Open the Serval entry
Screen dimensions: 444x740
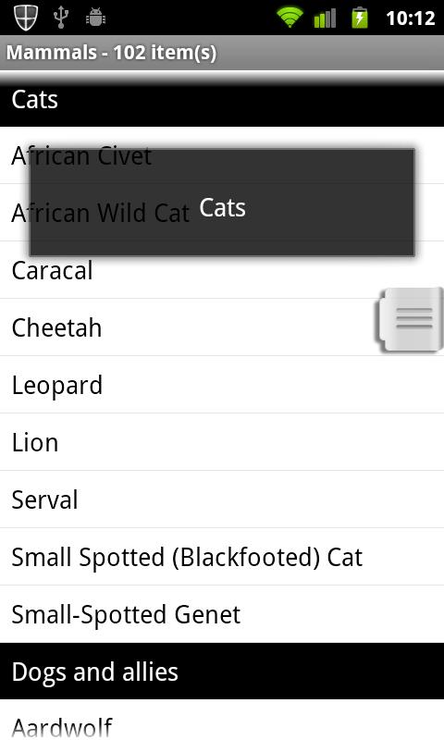(x=222, y=499)
